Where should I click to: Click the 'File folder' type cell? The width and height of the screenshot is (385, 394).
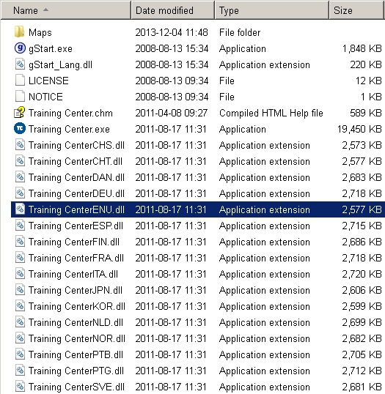coord(240,32)
